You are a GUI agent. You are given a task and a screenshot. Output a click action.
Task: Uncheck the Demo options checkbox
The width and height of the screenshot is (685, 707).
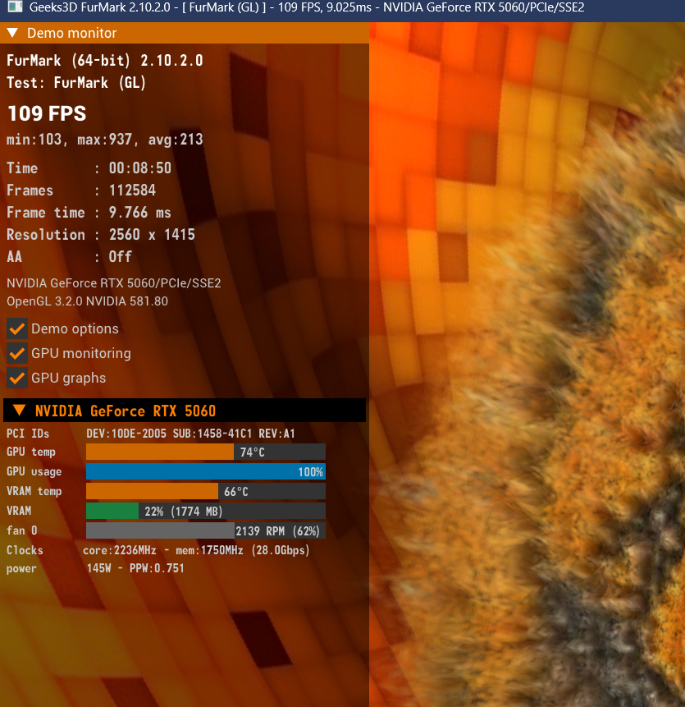pos(17,328)
